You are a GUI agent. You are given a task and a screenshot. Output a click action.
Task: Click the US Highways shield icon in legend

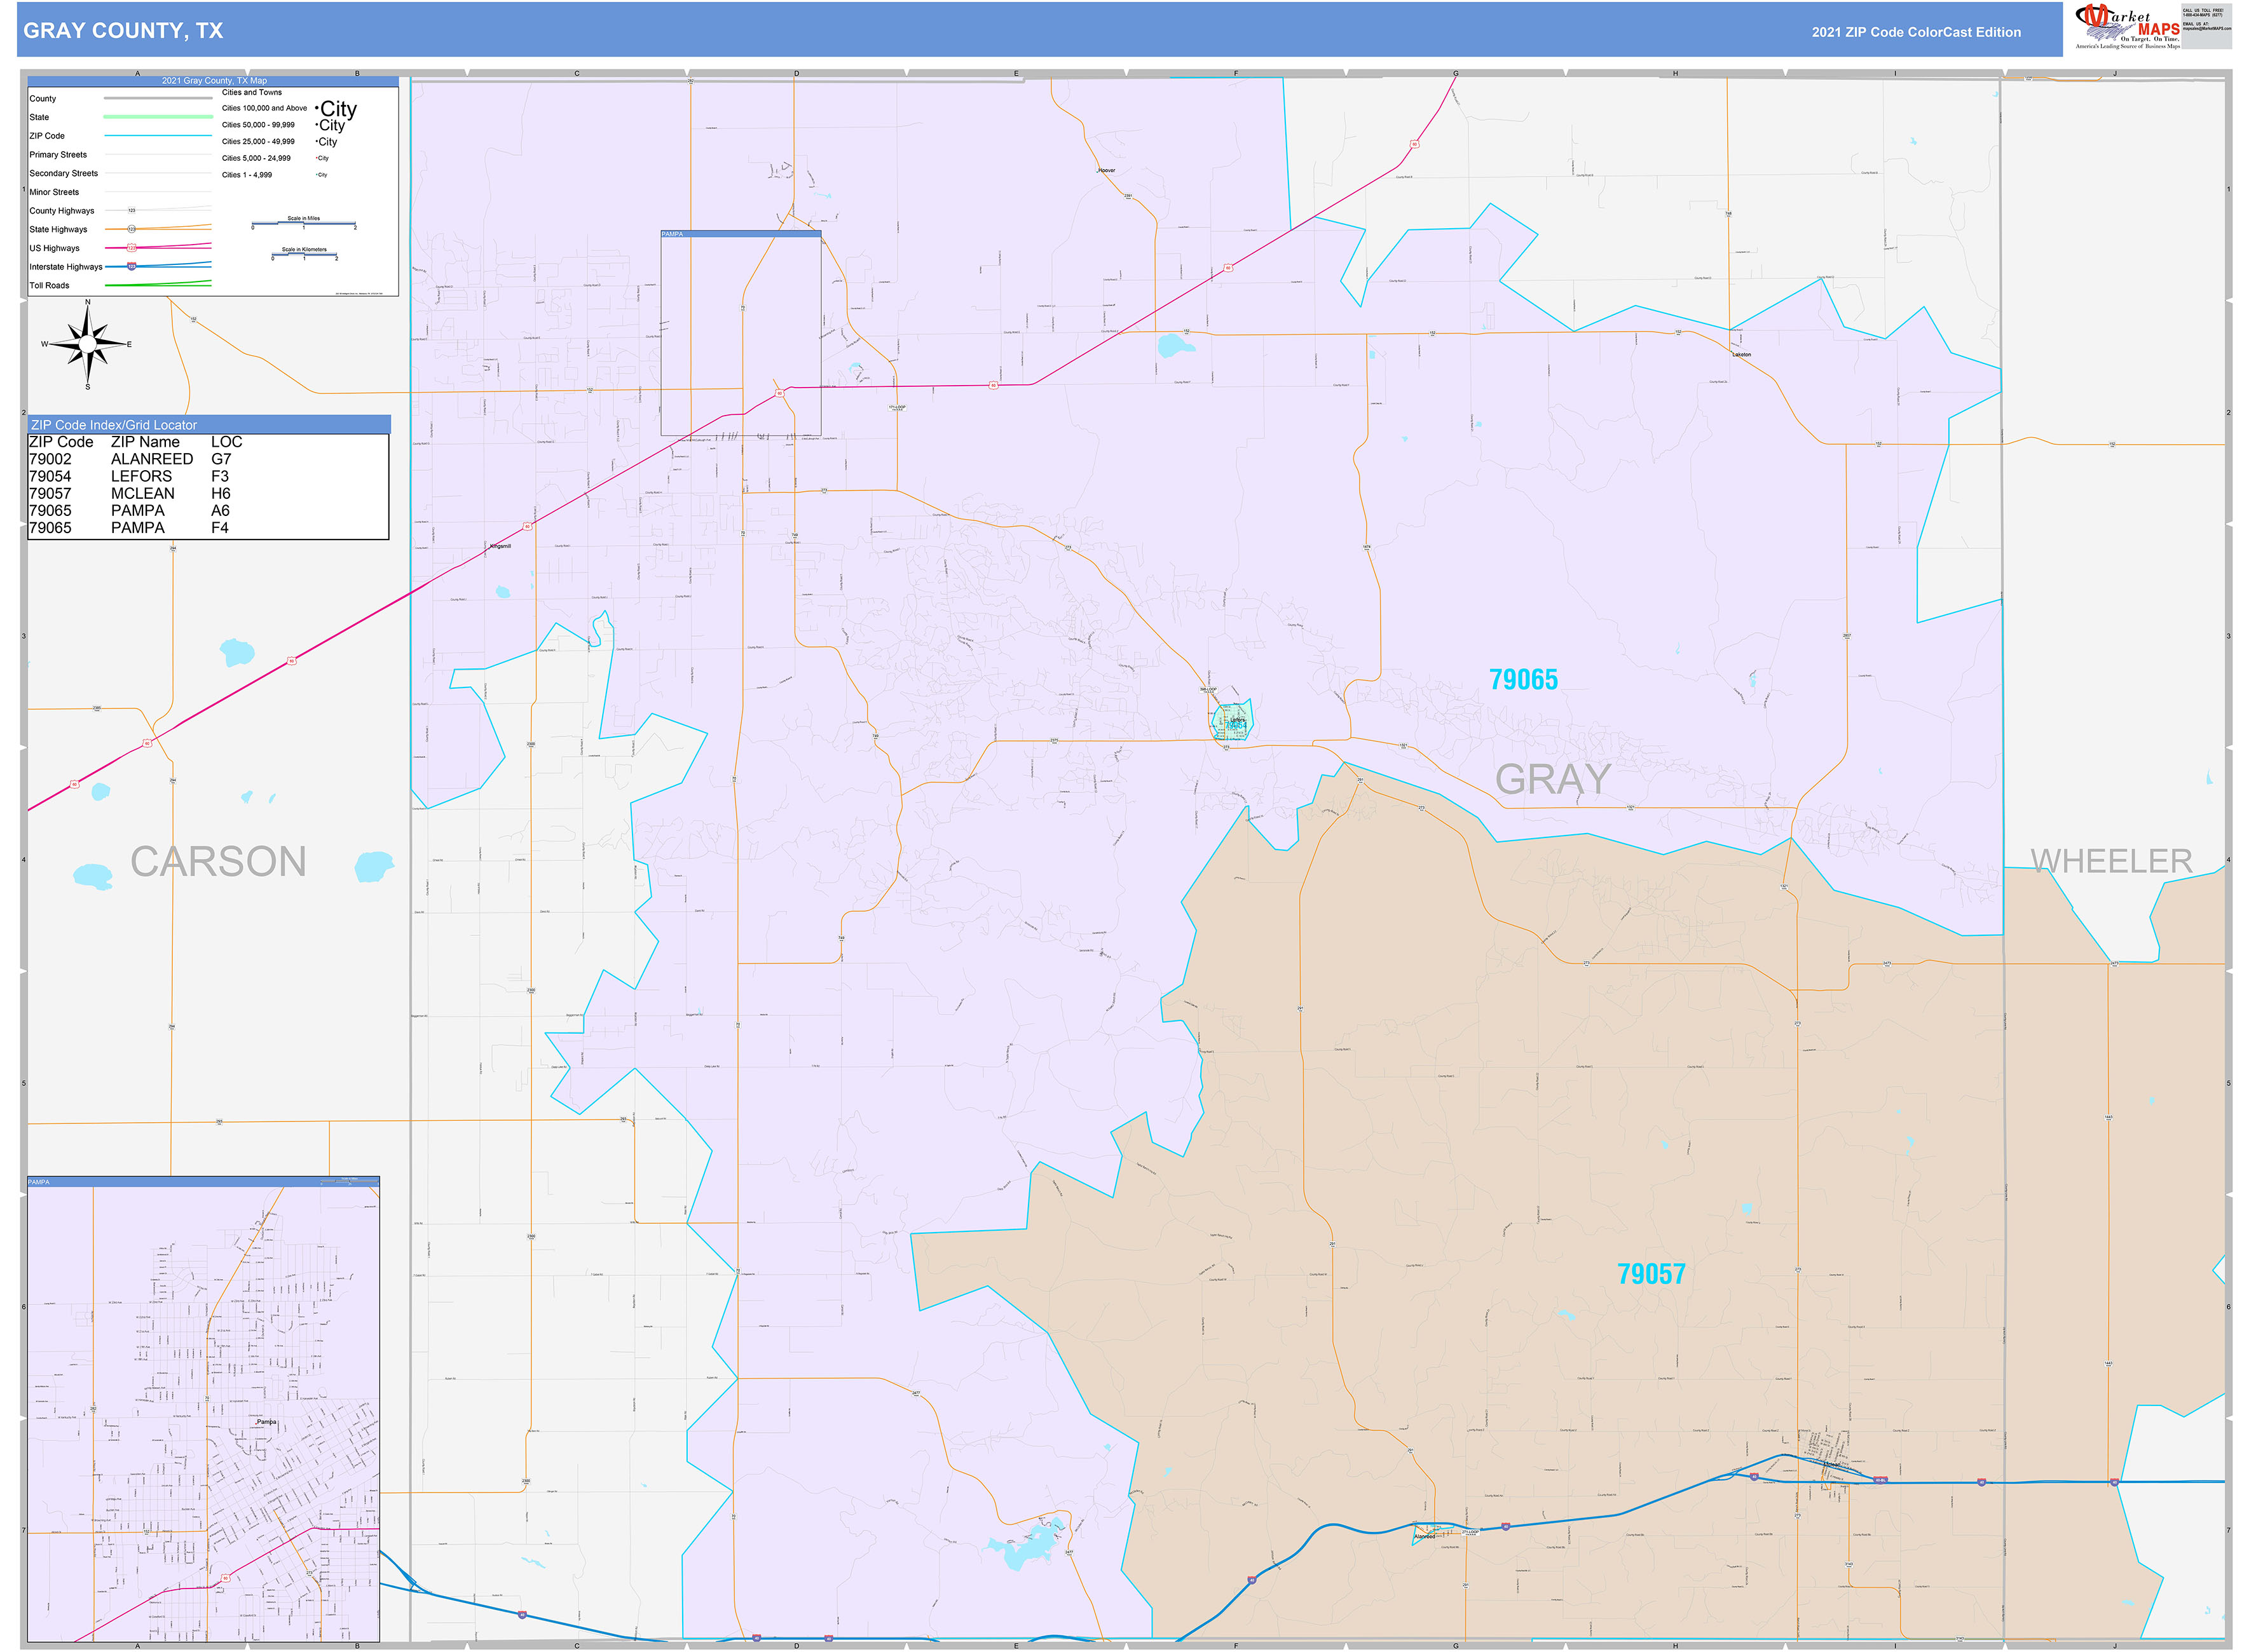click(x=131, y=248)
